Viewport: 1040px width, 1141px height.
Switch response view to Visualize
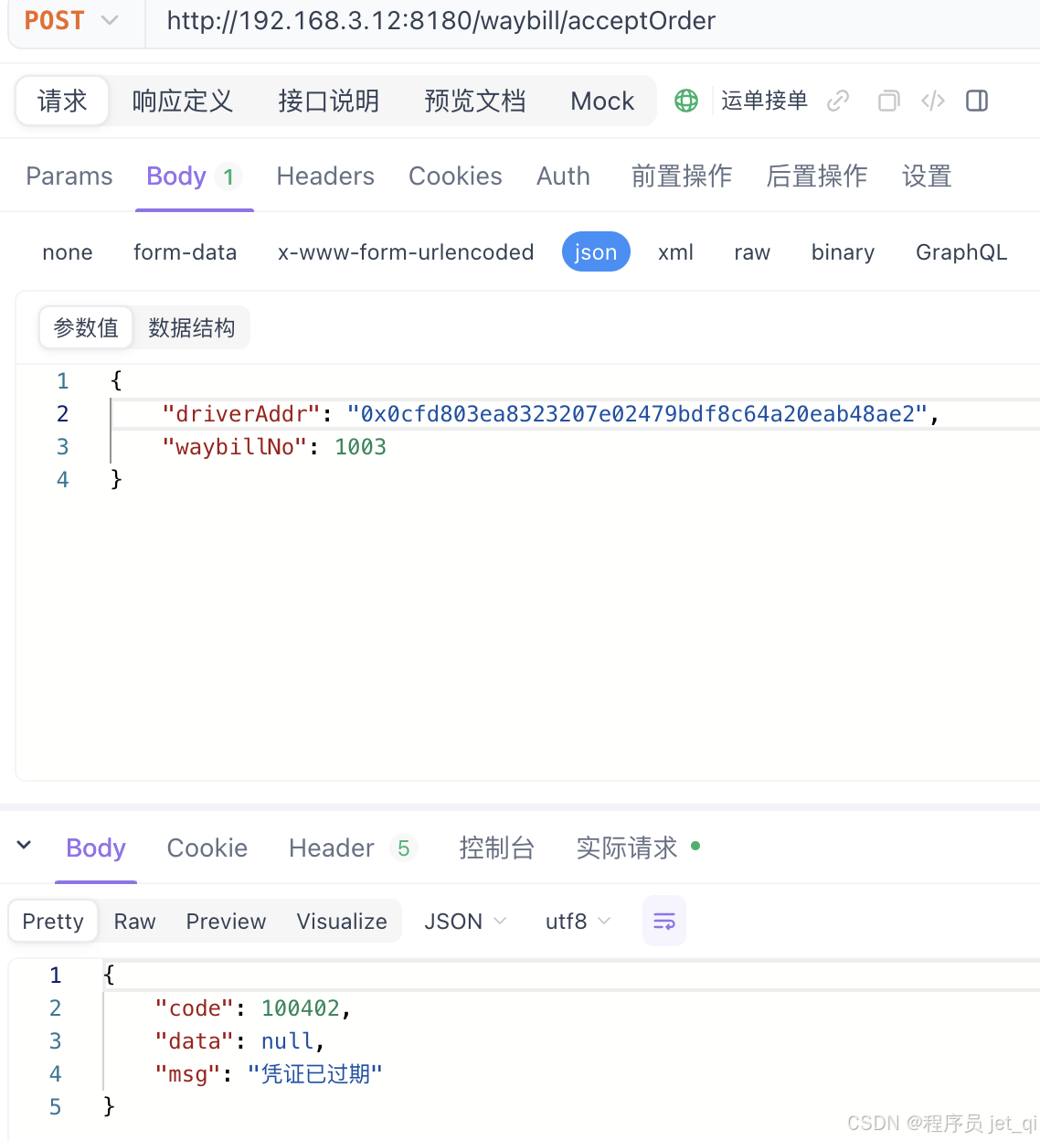point(342,921)
